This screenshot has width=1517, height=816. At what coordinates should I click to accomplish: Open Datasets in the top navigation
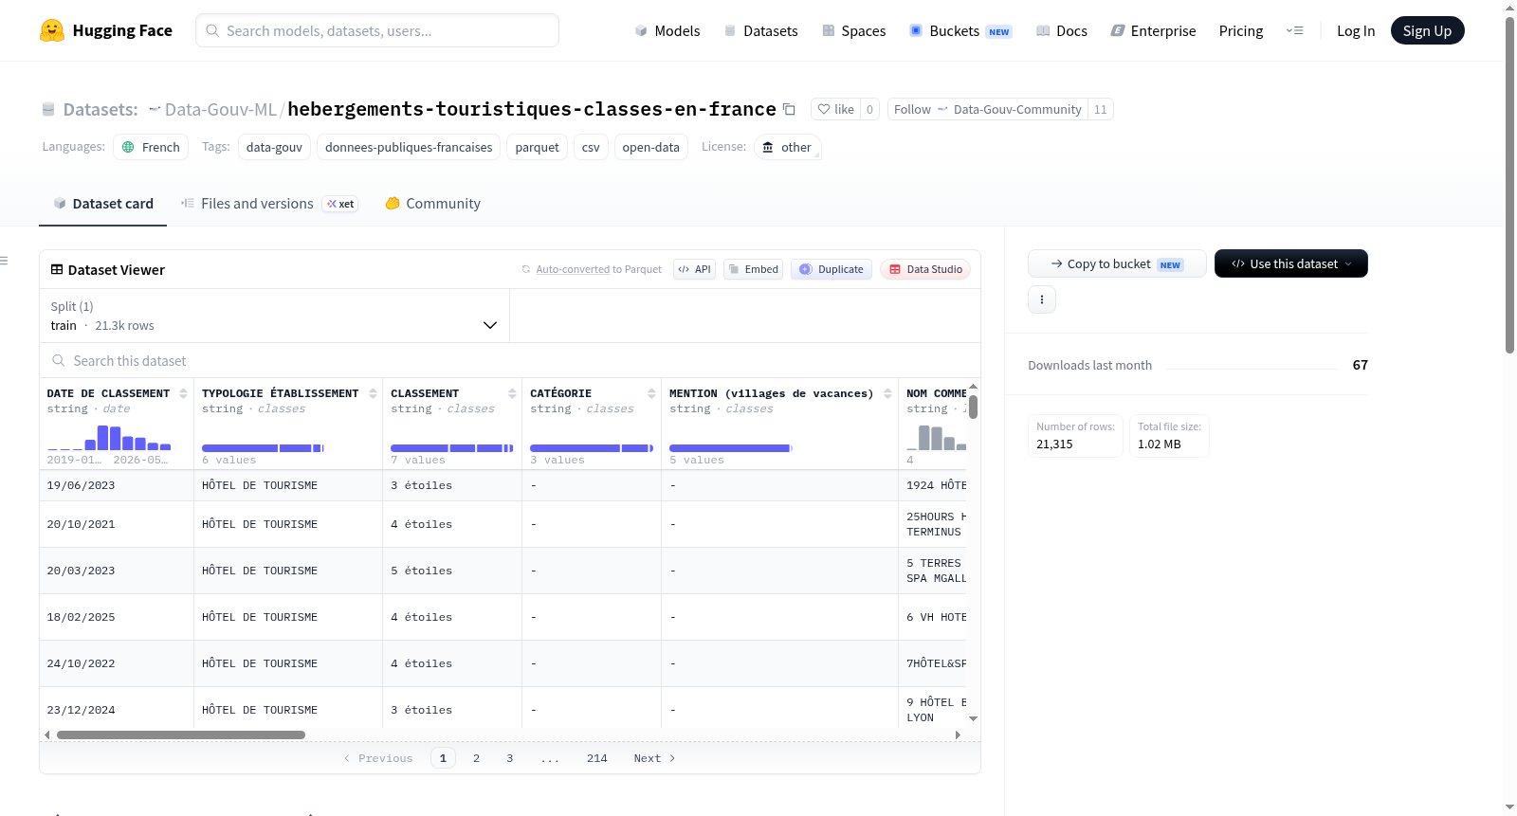click(x=760, y=30)
